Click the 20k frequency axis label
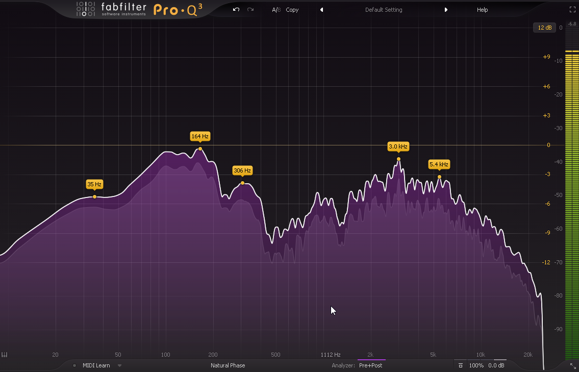 coord(528,355)
